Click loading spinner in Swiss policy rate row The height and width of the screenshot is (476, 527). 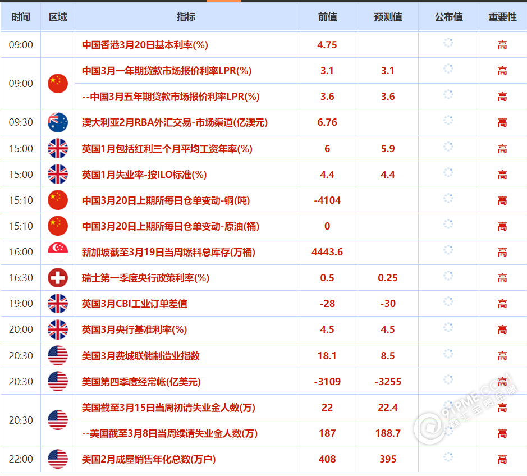click(x=448, y=276)
